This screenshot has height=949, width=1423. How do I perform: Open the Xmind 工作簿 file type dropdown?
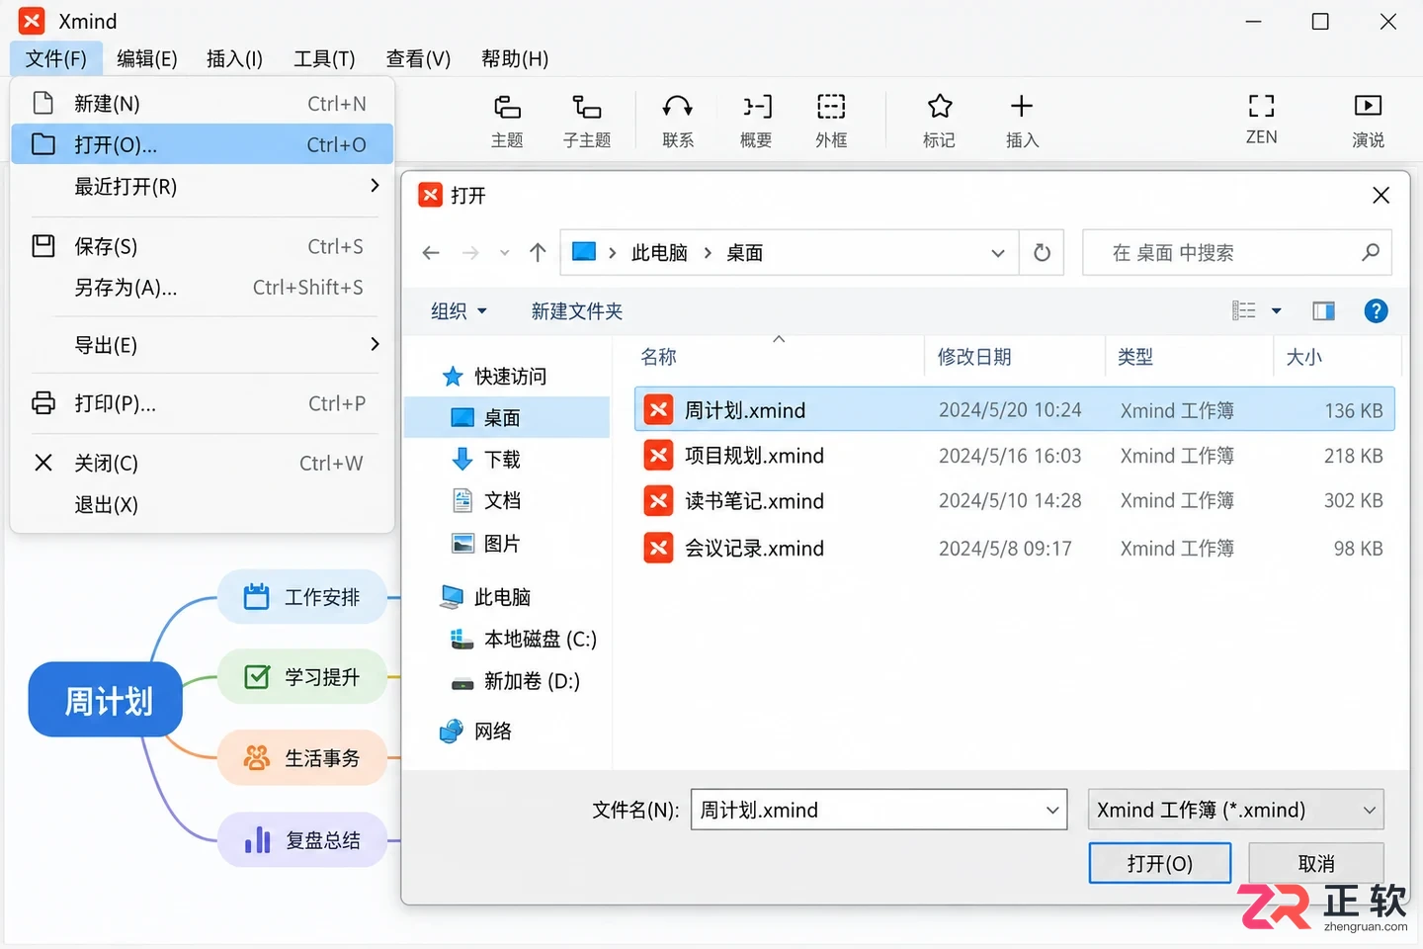[x=1235, y=810]
